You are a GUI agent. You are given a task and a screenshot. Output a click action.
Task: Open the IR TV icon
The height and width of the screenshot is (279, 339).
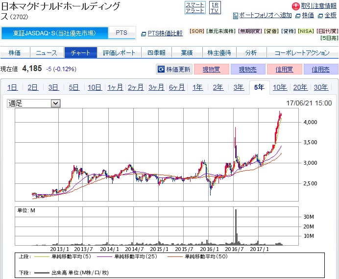click(x=215, y=8)
